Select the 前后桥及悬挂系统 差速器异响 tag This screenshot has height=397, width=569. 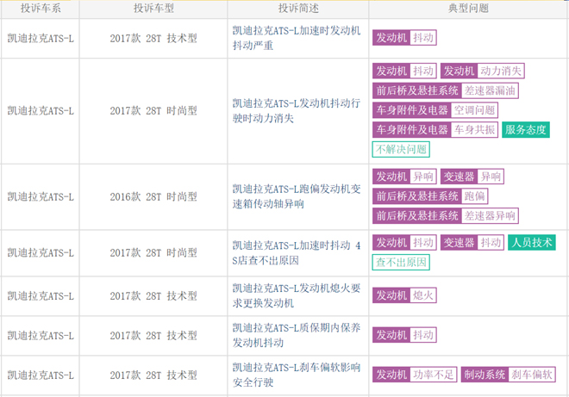tap(446, 215)
